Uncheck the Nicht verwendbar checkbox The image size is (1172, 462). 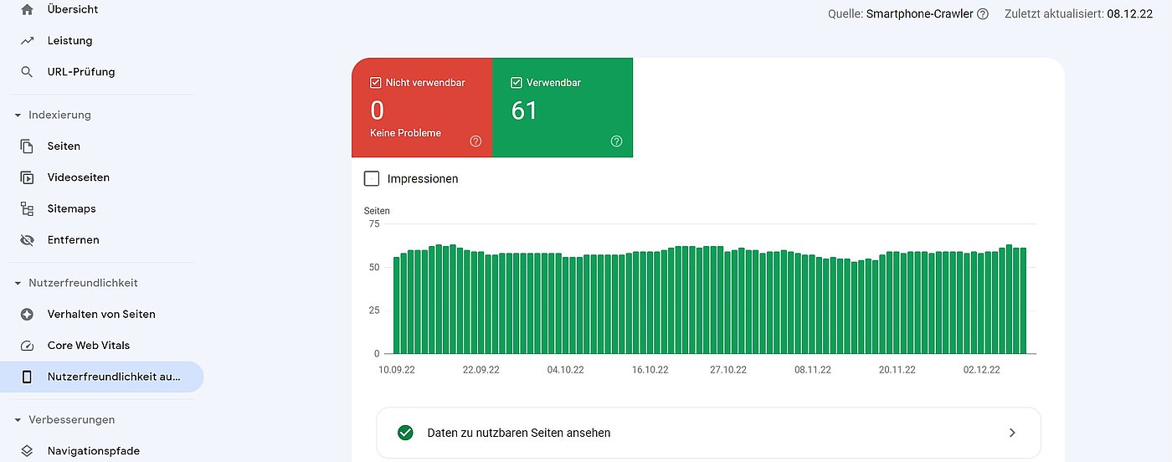coord(376,83)
